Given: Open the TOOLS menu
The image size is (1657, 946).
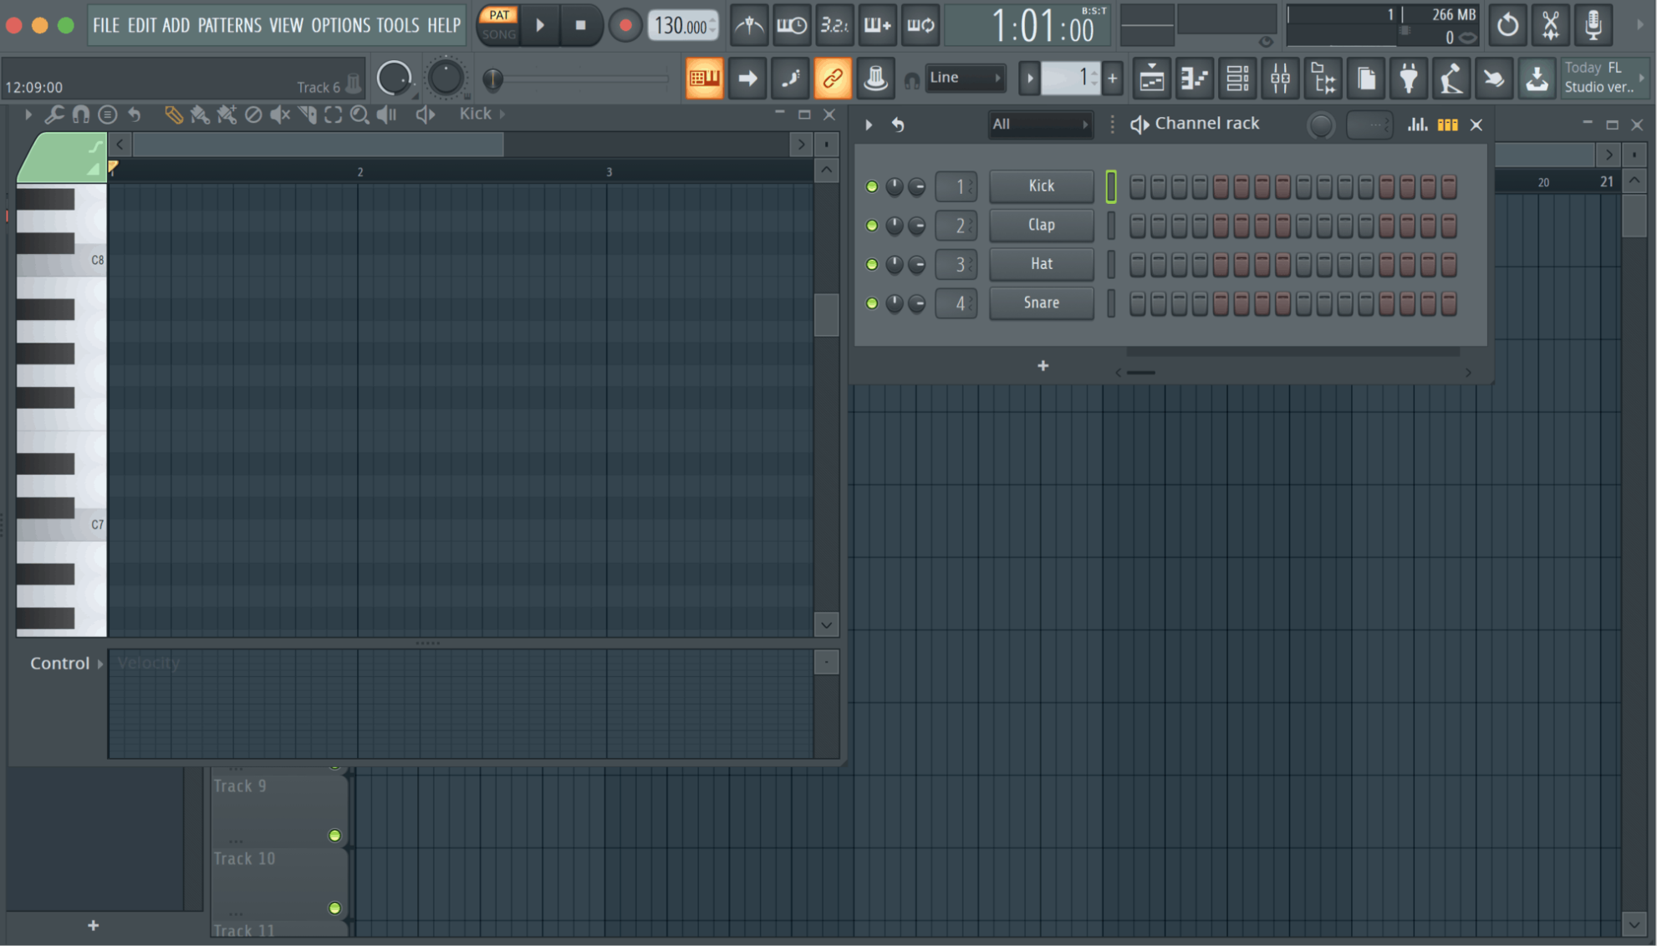Looking at the screenshot, I should point(399,25).
